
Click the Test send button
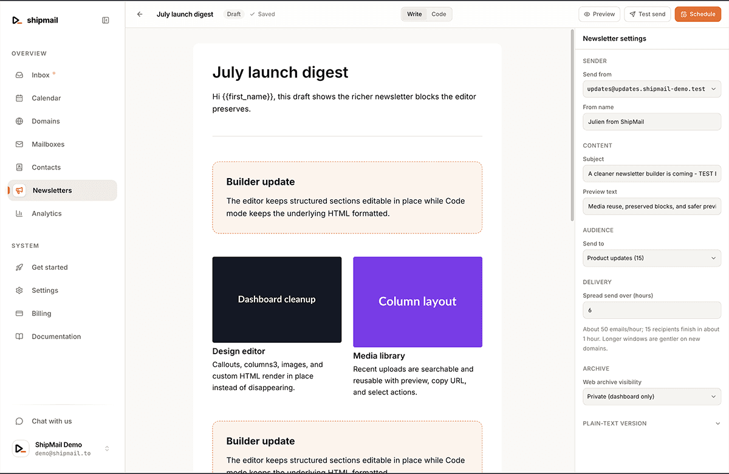(648, 14)
